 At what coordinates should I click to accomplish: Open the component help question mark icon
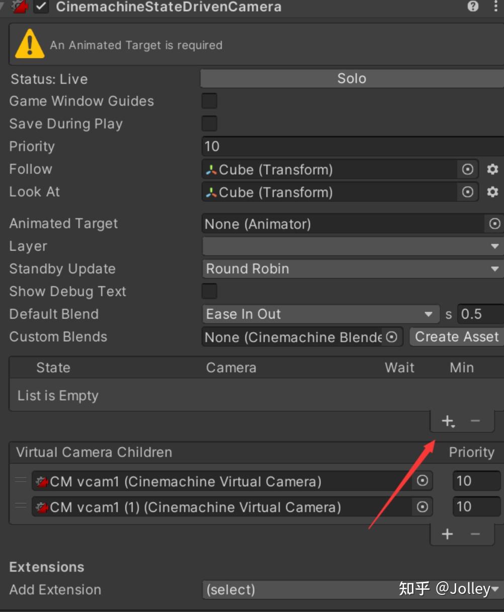[473, 7]
